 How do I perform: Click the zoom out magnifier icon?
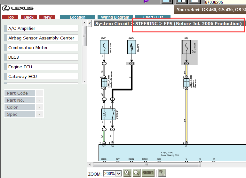(x=137, y=173)
